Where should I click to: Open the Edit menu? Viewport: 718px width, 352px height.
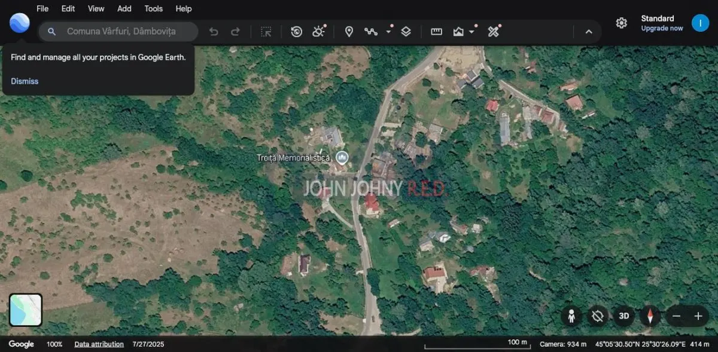click(x=68, y=8)
